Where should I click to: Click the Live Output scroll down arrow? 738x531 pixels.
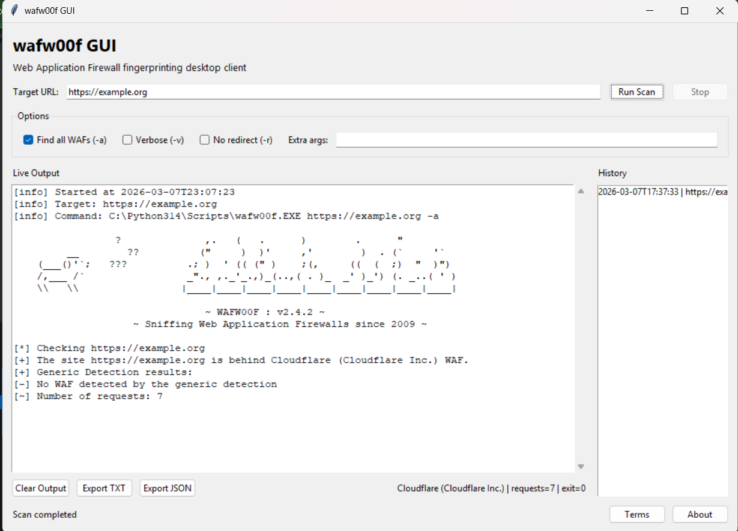pyautogui.click(x=581, y=467)
